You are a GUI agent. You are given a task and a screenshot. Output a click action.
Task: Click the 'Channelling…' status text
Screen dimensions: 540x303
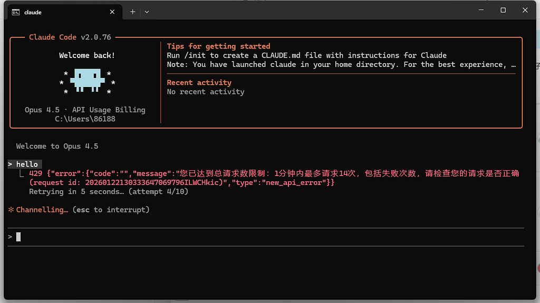[x=42, y=210]
